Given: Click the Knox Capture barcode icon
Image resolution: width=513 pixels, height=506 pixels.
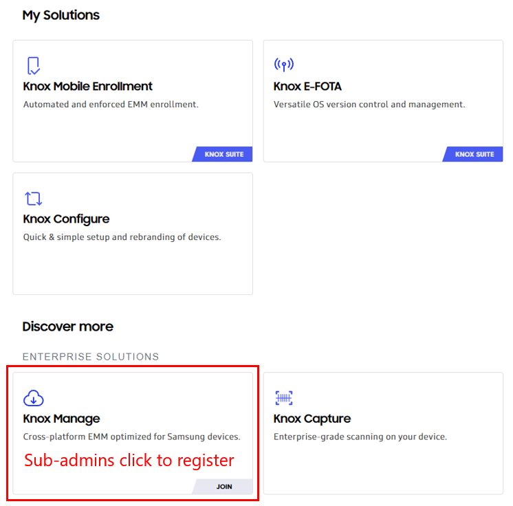Looking at the screenshot, I should coord(284,398).
